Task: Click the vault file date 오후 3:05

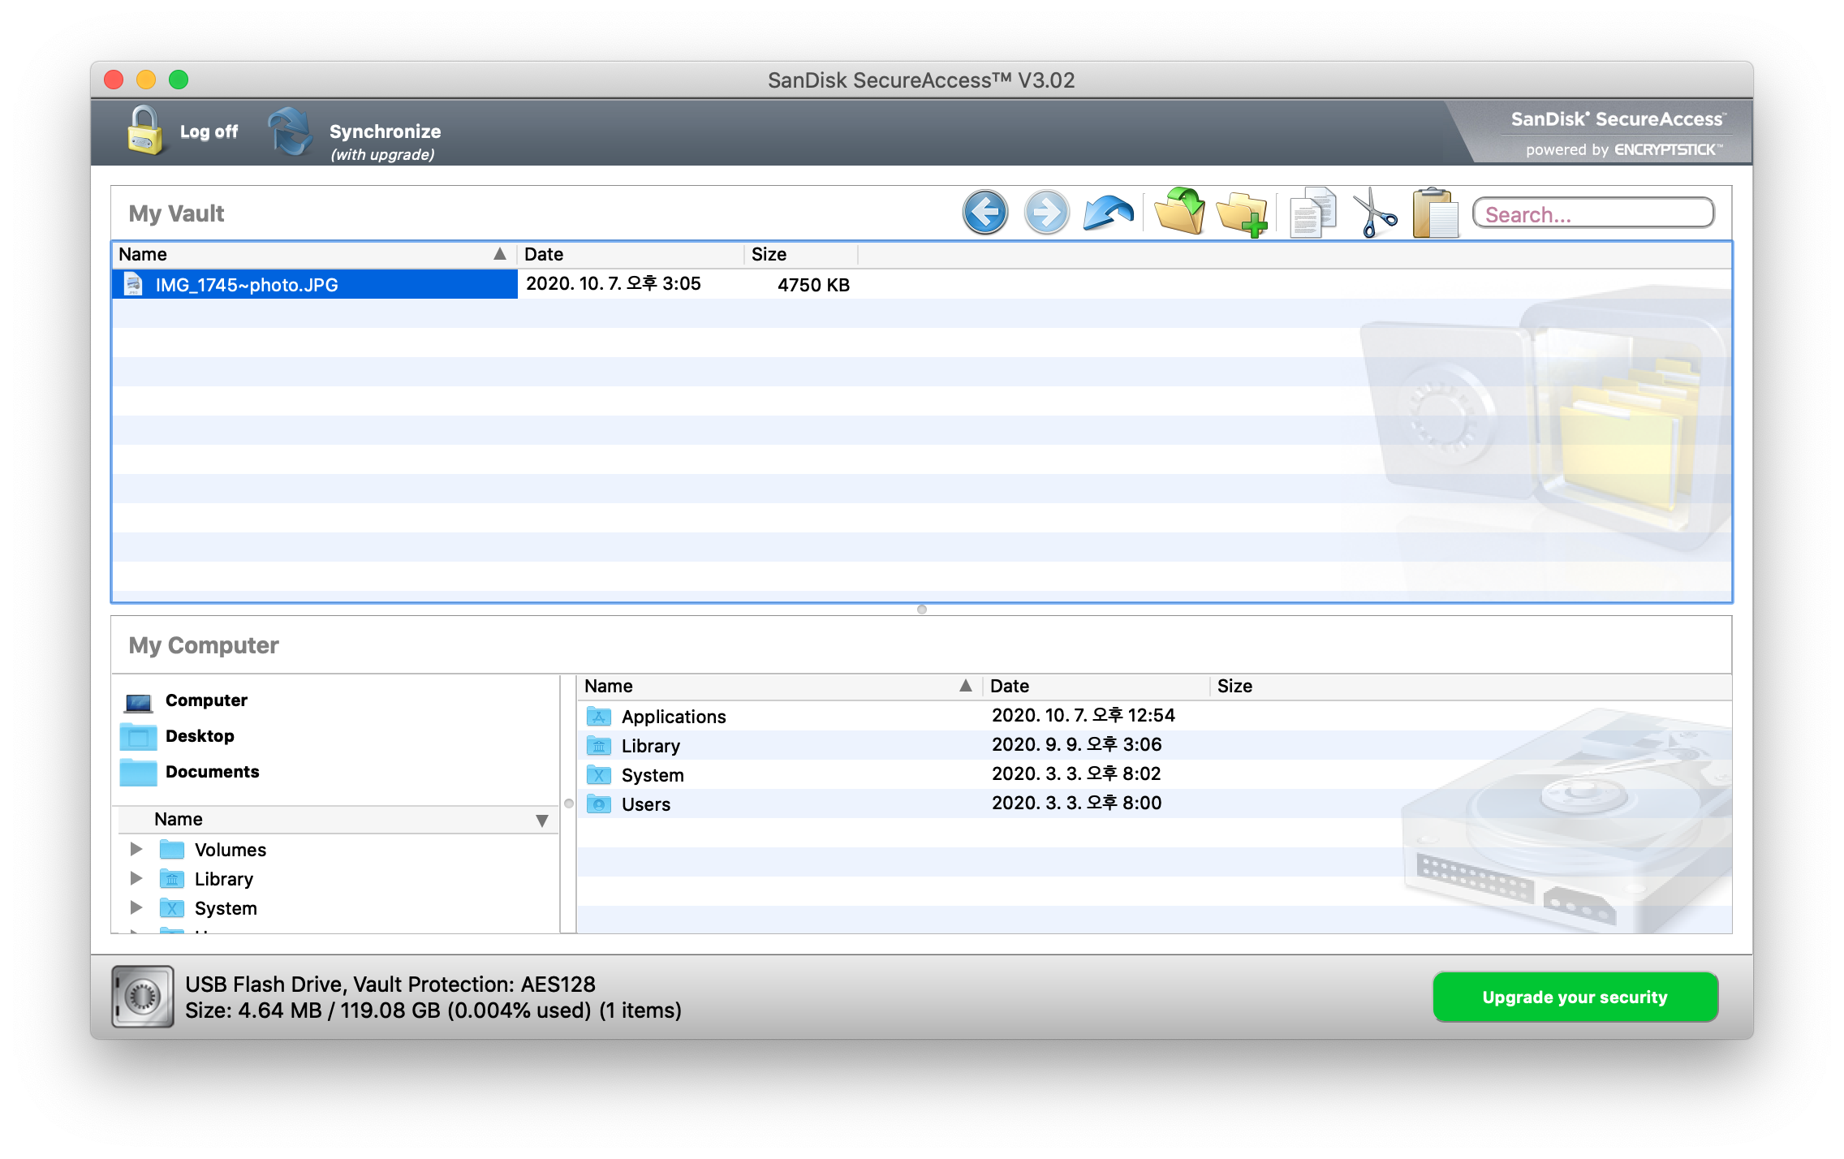Action: [613, 283]
